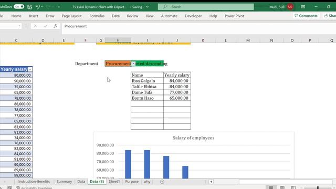The width and height of the screenshot is (336, 189).
Task: Select column K header
Action: tap(203, 40)
